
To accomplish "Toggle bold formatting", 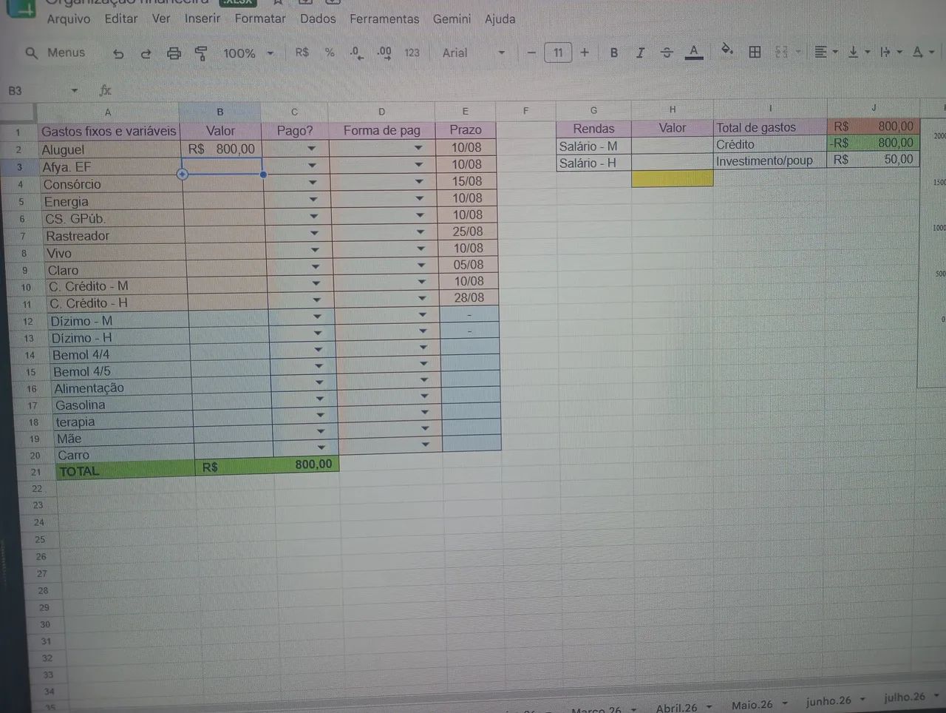I will [x=613, y=53].
